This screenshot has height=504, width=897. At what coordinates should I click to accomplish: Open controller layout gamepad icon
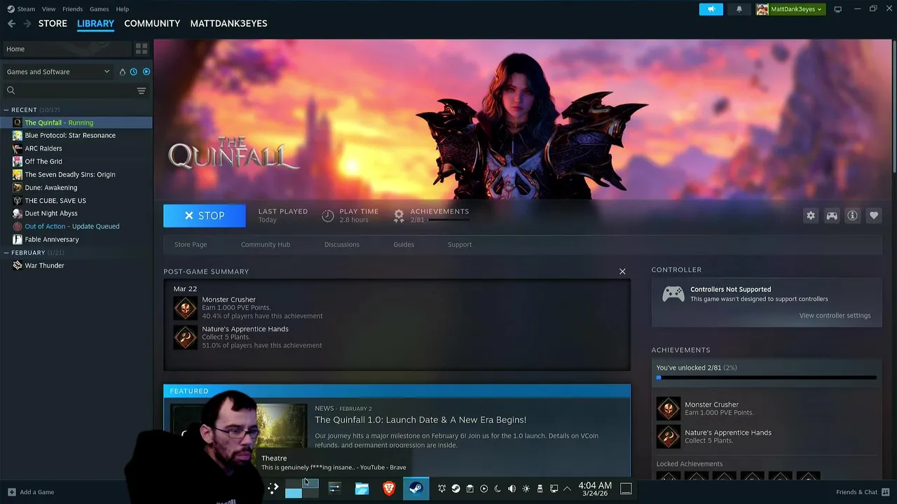point(832,216)
